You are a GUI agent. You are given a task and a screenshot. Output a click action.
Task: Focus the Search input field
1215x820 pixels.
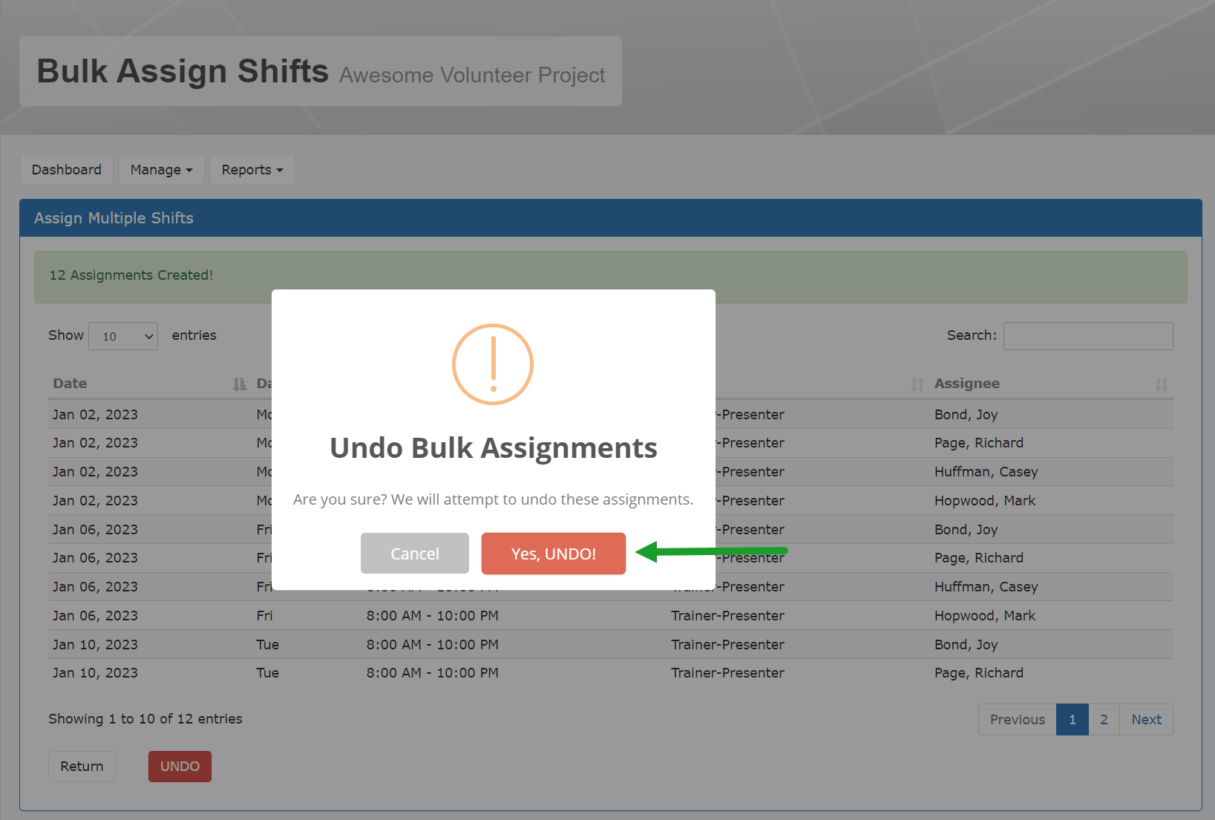tap(1088, 336)
